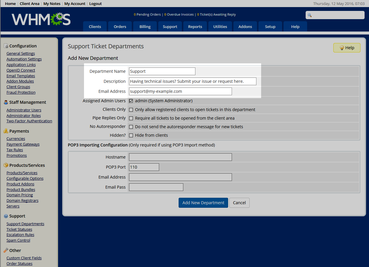This screenshot has height=267, width=369.
Task: Open Payment Gateways link
Action: click(x=23, y=144)
